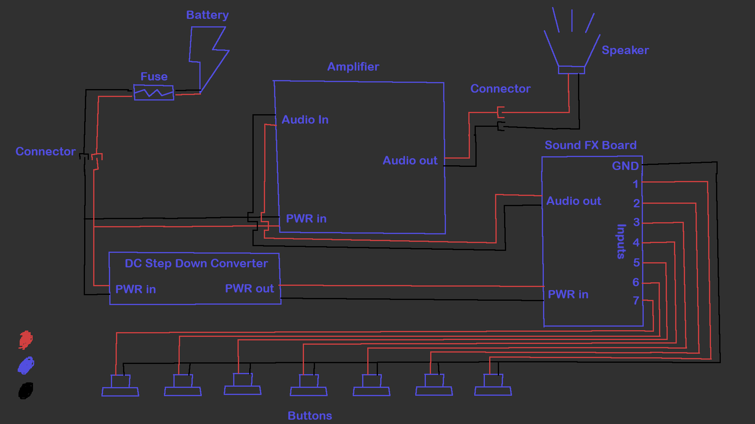Toggle the PWR in pin on the Amplifier
Image resolution: width=755 pixels, height=424 pixels.
coord(306,219)
